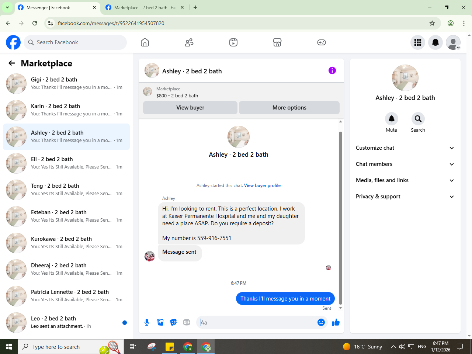Screen dimensions: 472x354
Task: Click the Chrome address bar URL
Action: click(111, 23)
